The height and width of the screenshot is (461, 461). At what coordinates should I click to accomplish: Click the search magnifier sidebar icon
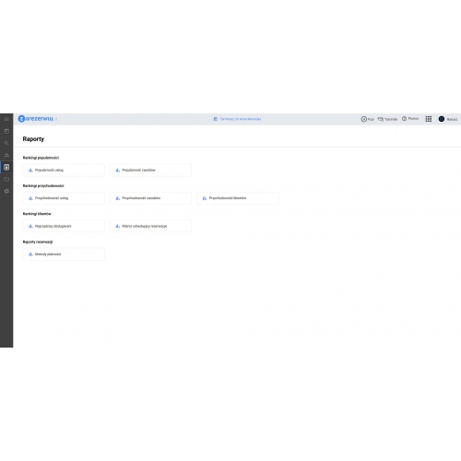click(x=6, y=143)
